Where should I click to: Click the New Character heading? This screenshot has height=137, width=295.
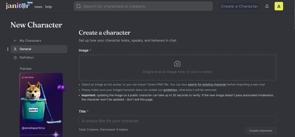[36, 25]
